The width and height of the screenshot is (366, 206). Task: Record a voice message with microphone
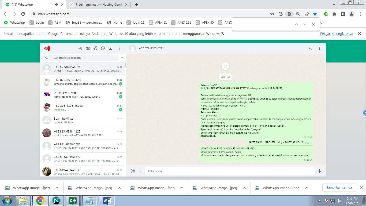[x=319, y=171]
